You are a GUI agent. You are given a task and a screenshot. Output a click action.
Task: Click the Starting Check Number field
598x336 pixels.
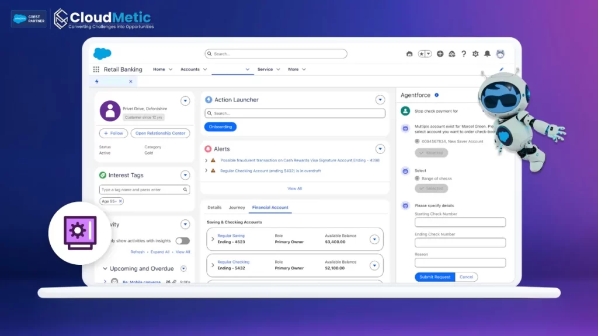pyautogui.click(x=460, y=222)
